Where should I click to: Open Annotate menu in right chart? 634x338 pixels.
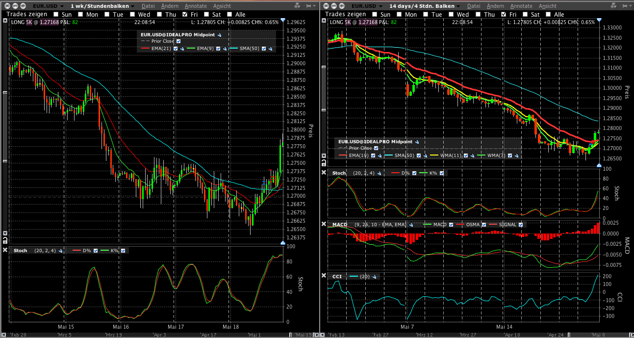click(521, 6)
